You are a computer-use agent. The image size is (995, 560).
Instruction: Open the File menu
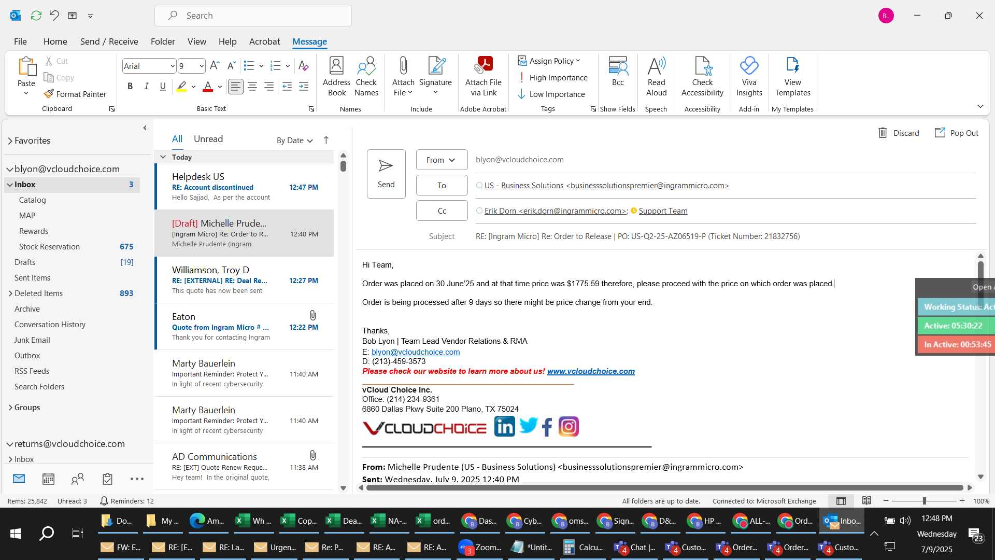tap(20, 41)
